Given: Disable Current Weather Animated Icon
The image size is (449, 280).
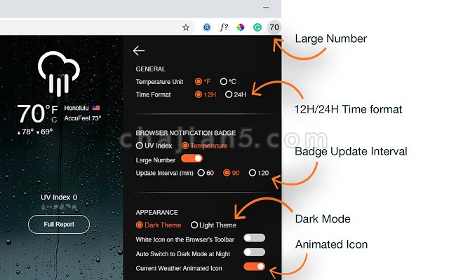Looking at the screenshot, I should pos(254,266).
